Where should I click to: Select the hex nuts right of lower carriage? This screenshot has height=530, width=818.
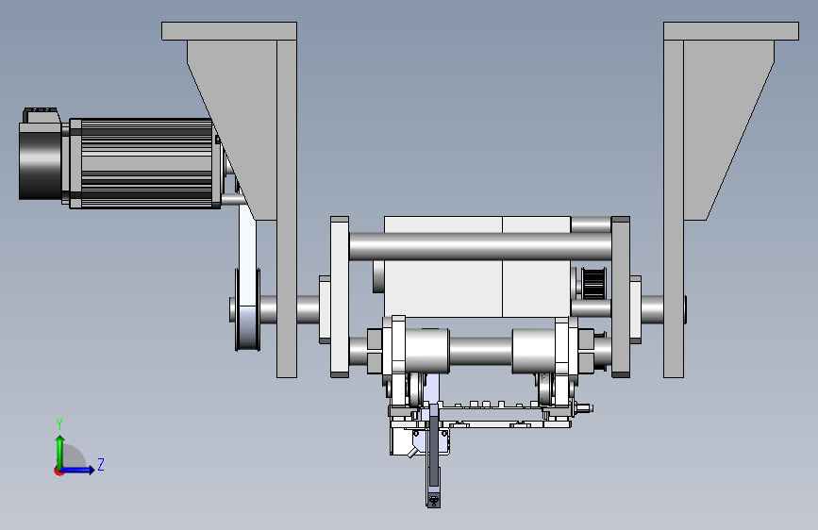(586, 351)
